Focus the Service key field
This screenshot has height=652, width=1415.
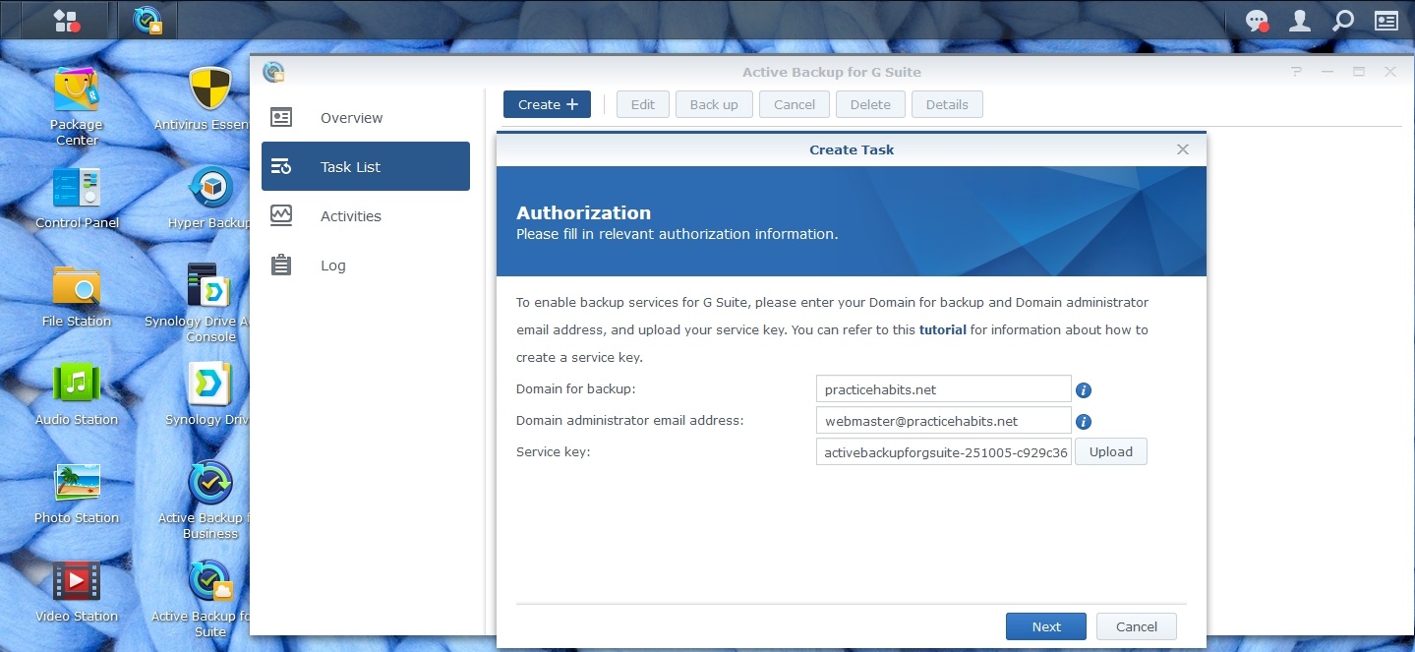(x=943, y=451)
